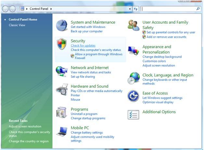204x150 pixels.
Task: Click Change battery settings
Action: [x=87, y=132]
